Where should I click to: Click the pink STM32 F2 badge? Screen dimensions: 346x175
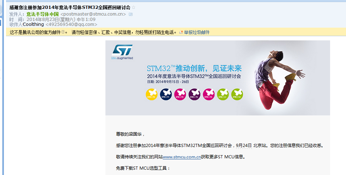180,94
